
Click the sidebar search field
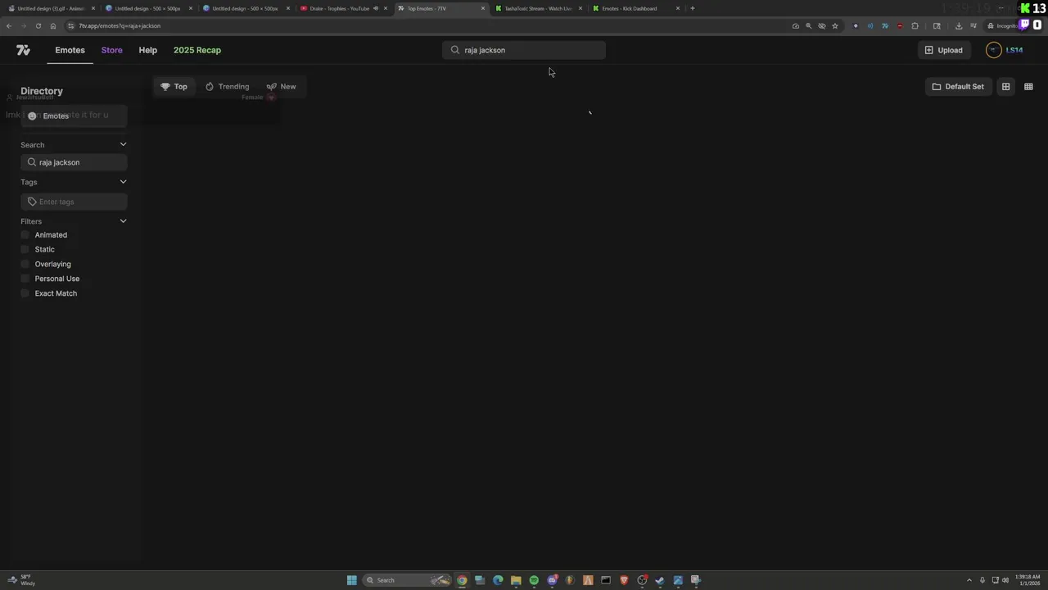coord(74,162)
